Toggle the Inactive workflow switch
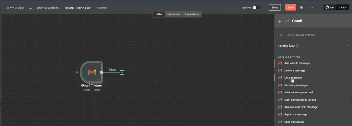Image resolution: width=352 pixels, height=126 pixels. [256, 8]
